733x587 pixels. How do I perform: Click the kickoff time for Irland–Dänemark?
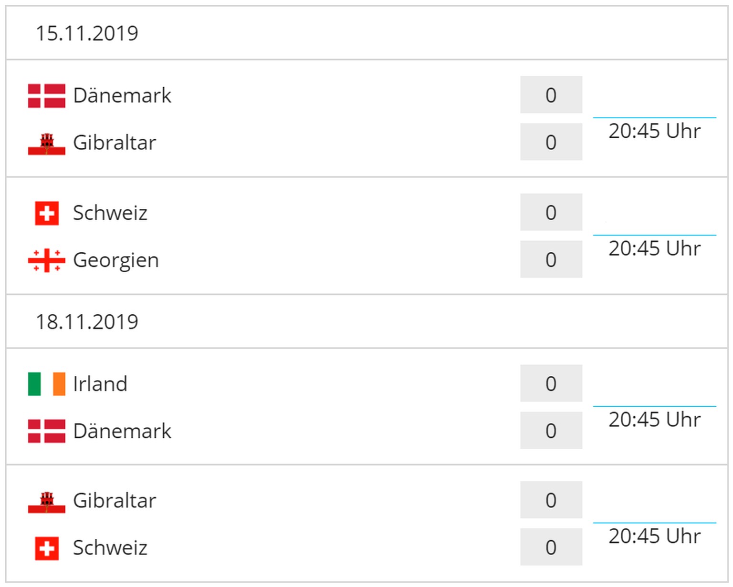[x=654, y=420]
